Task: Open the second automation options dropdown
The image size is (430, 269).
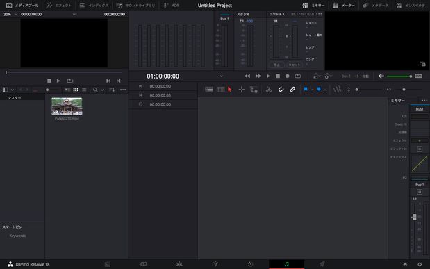Action: point(329,76)
